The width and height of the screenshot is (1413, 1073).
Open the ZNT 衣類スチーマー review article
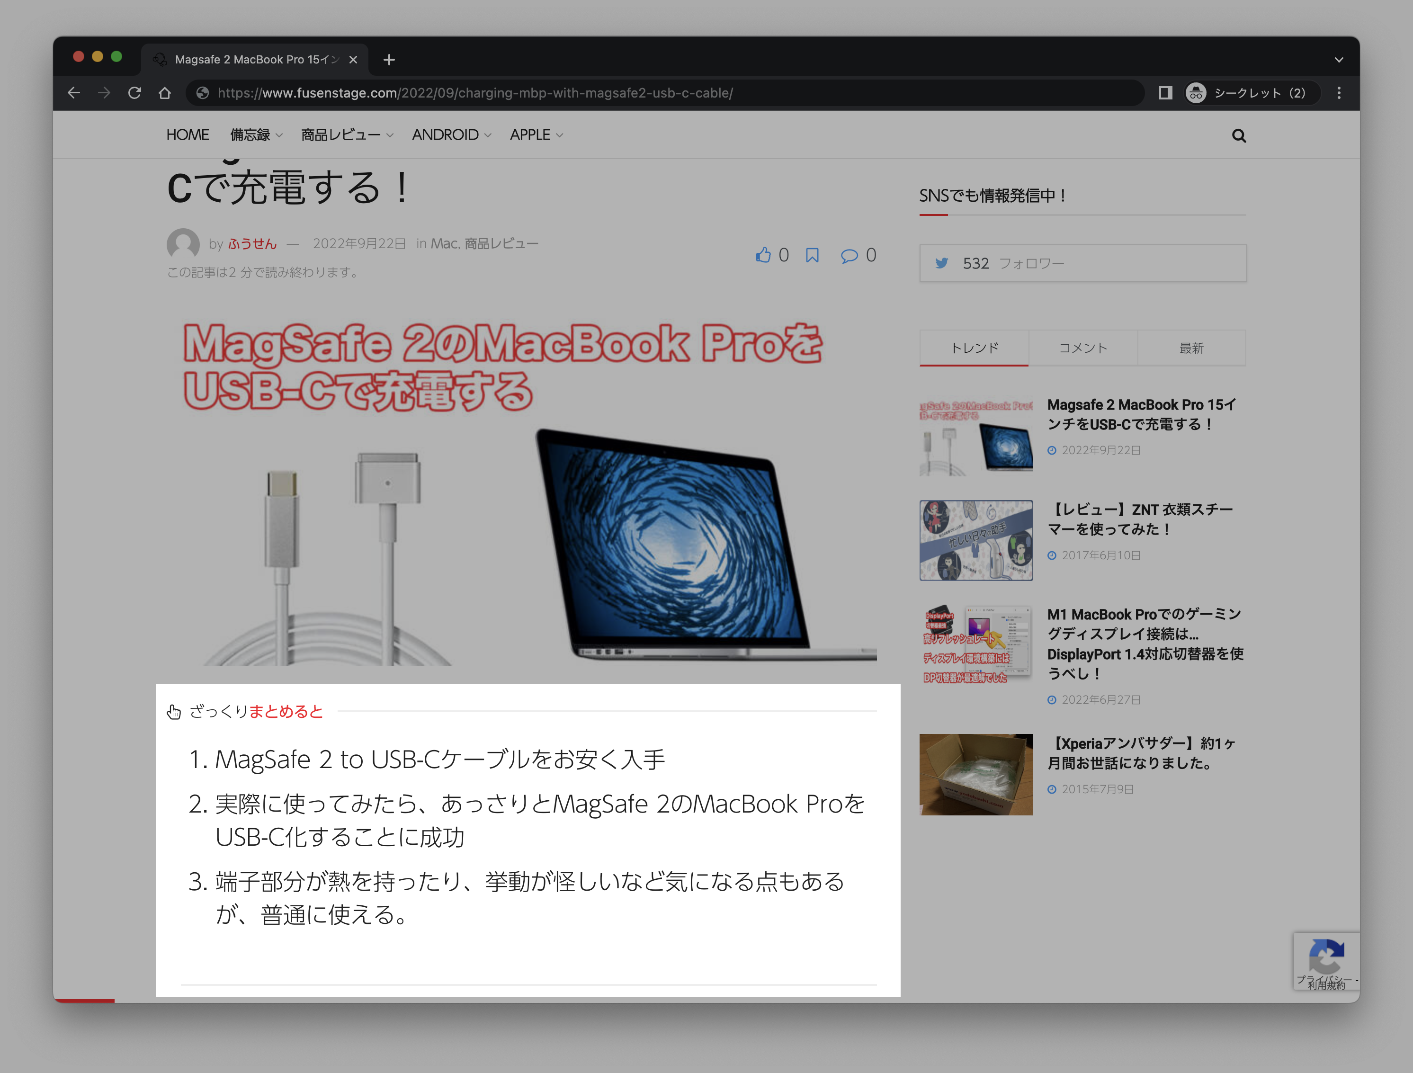(1140, 519)
